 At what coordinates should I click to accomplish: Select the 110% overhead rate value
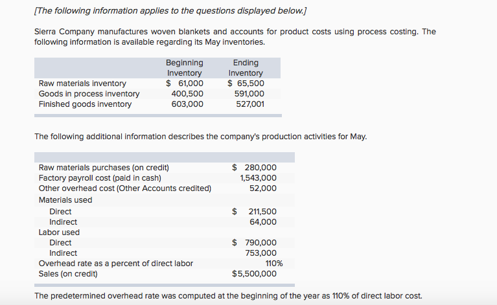click(x=274, y=264)
